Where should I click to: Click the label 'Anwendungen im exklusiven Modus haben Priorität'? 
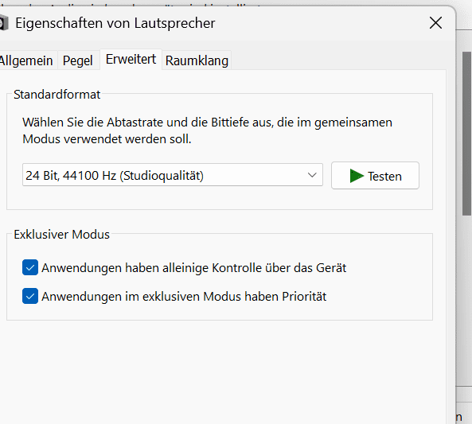pos(184,297)
